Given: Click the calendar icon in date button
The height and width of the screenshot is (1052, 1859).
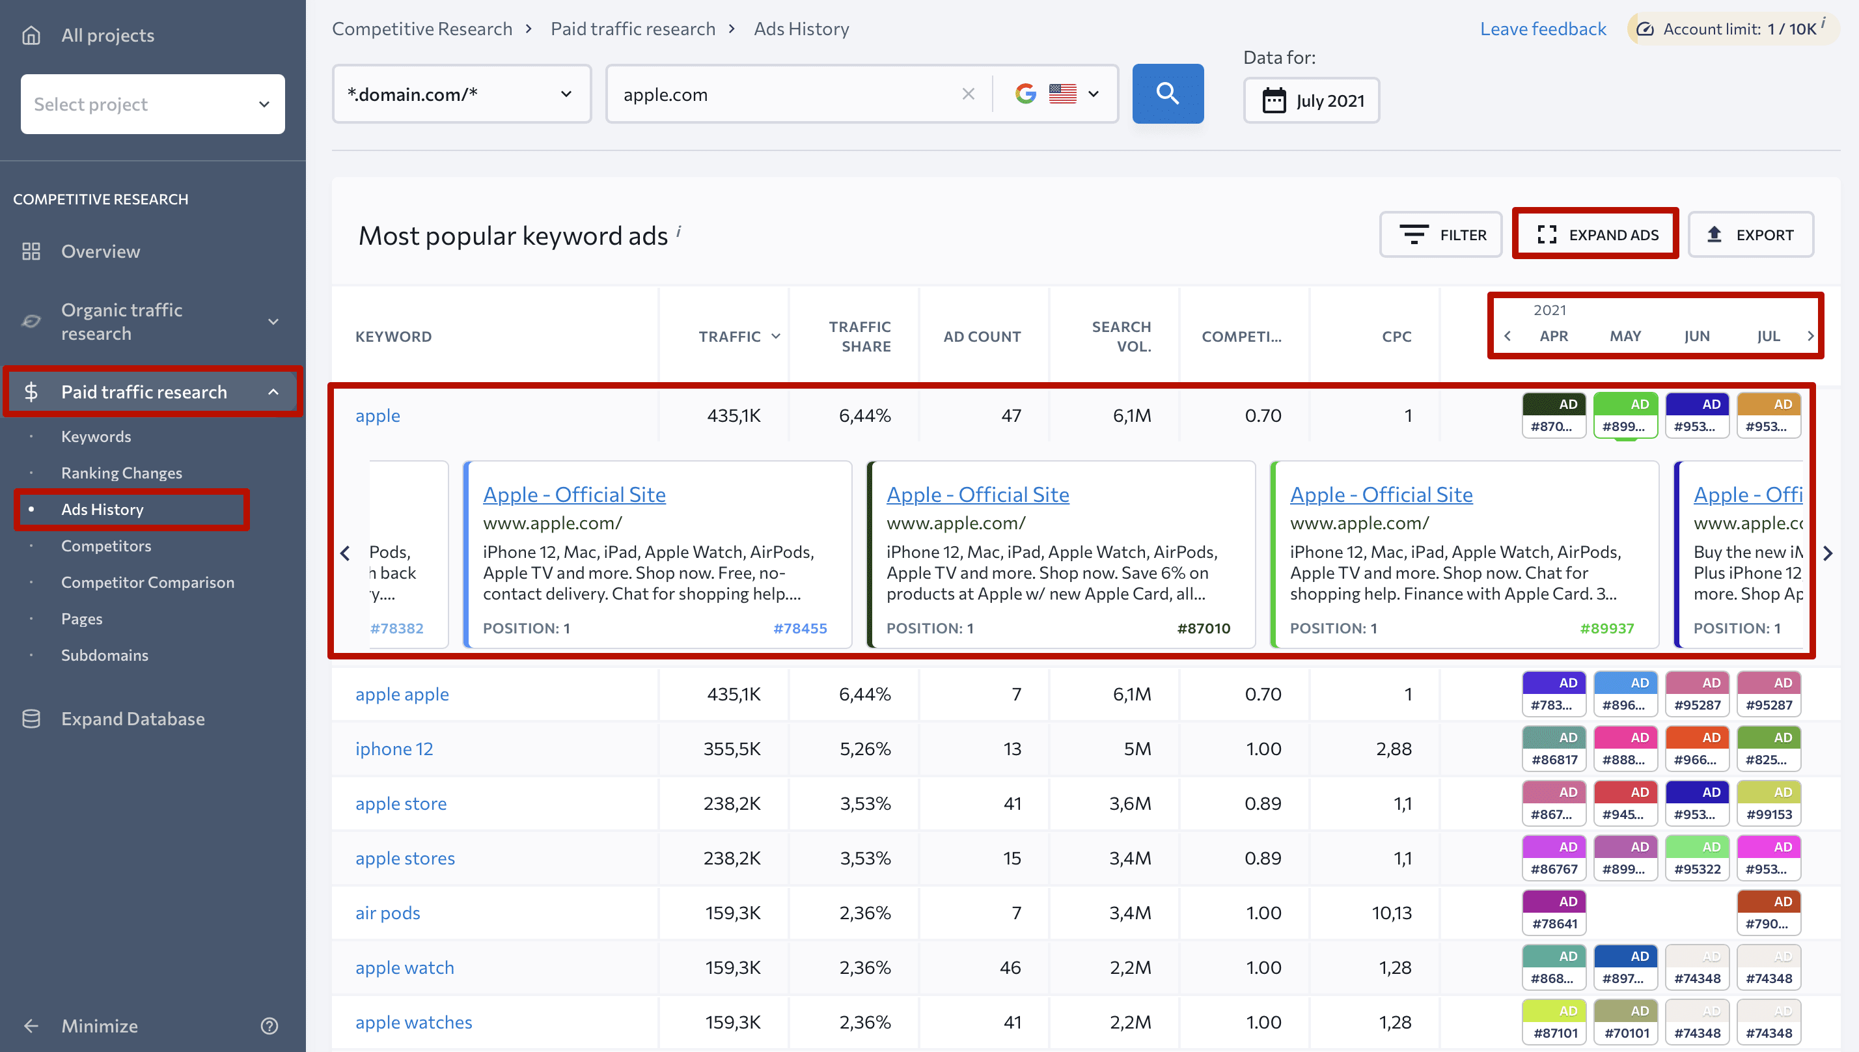Looking at the screenshot, I should click(x=1274, y=100).
